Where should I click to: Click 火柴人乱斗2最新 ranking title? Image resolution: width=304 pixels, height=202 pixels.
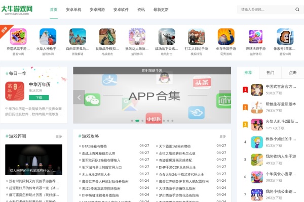pyautogui.click(x=282, y=121)
